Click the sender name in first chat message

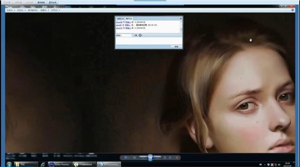(119, 22)
